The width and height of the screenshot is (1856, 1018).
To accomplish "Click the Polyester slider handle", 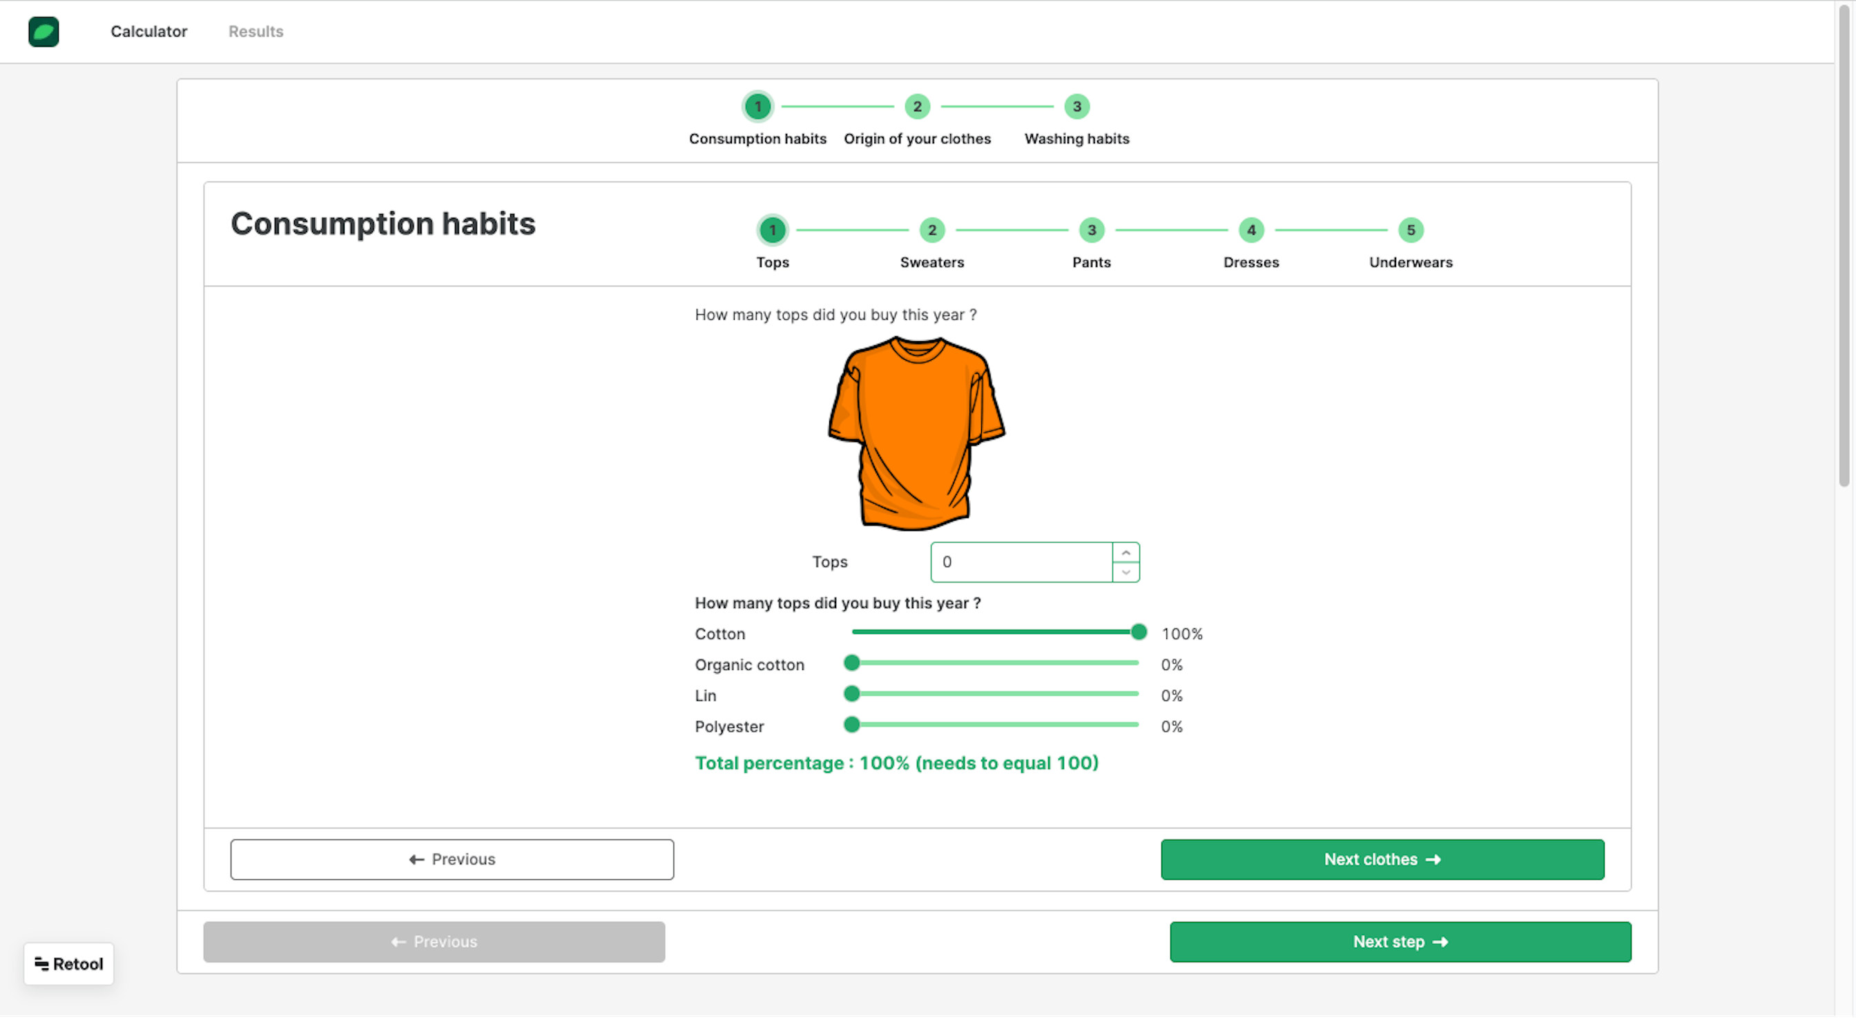I will [x=851, y=724].
